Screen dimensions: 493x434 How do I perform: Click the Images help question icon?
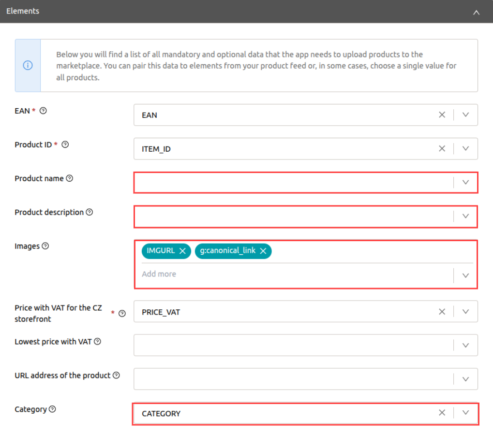coord(45,246)
